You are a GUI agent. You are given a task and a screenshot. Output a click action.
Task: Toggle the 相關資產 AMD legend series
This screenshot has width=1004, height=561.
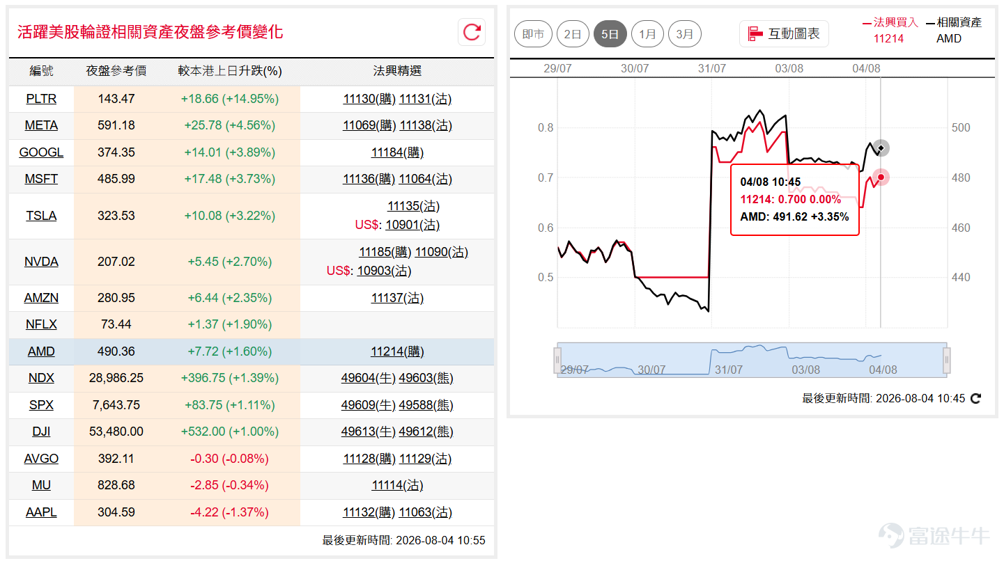(954, 31)
